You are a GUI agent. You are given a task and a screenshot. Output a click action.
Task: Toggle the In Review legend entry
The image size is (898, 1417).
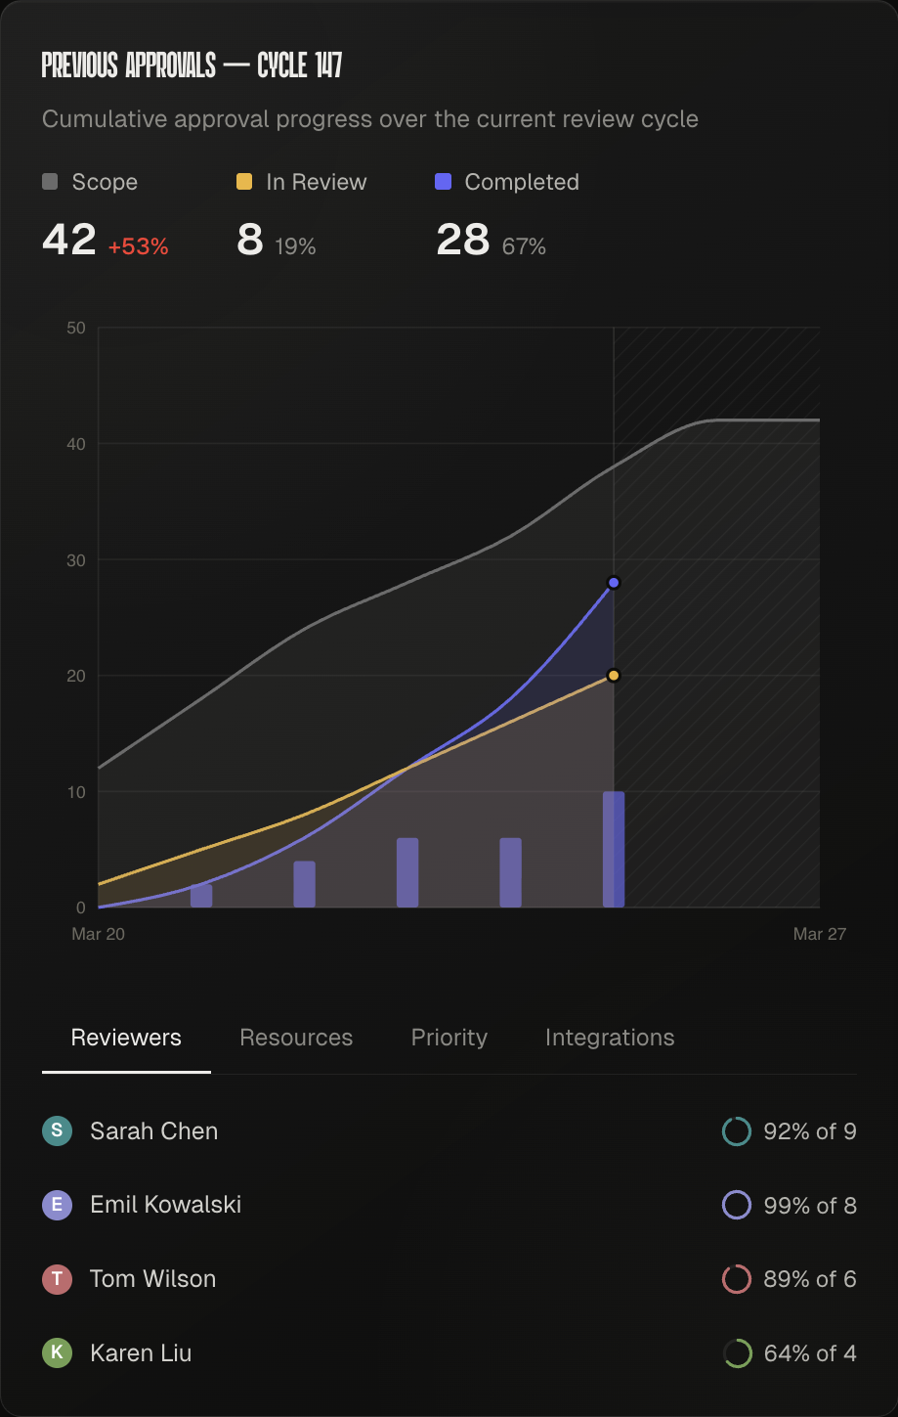tap(300, 182)
